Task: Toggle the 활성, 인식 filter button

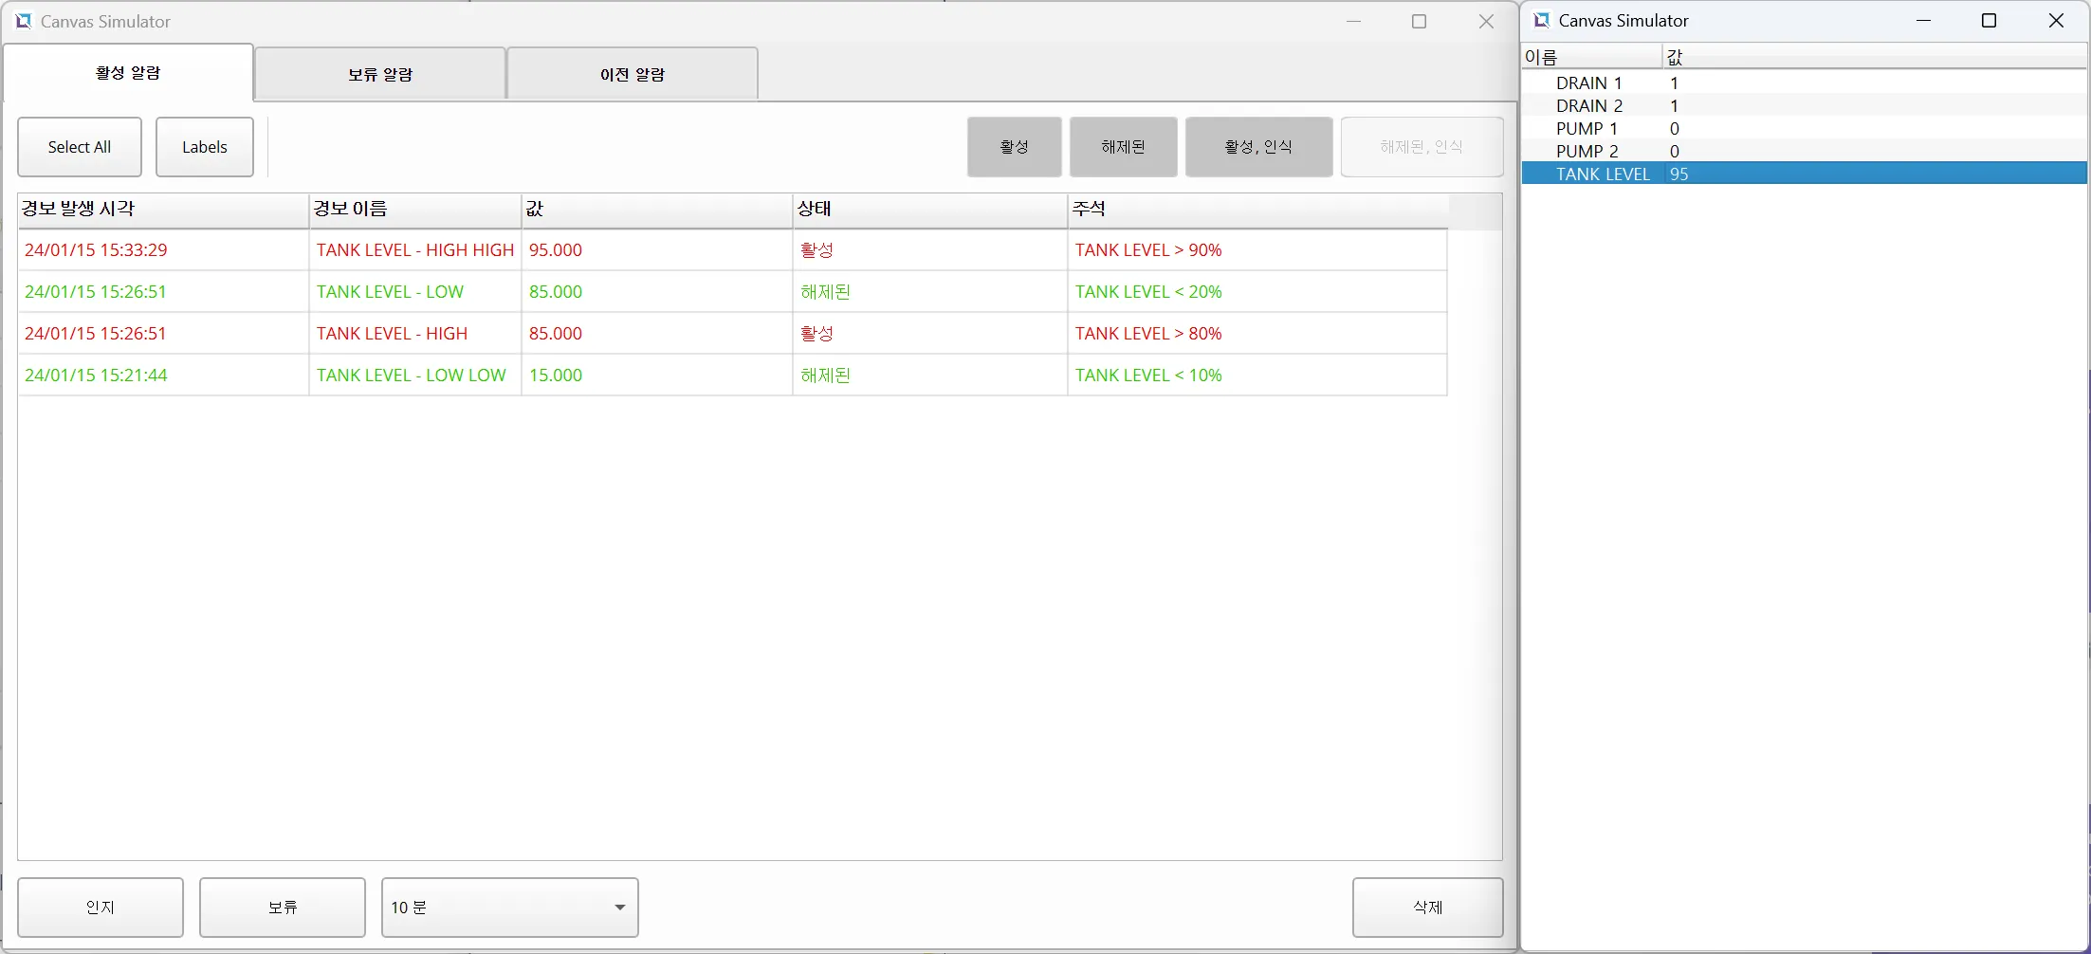Action: tap(1257, 147)
